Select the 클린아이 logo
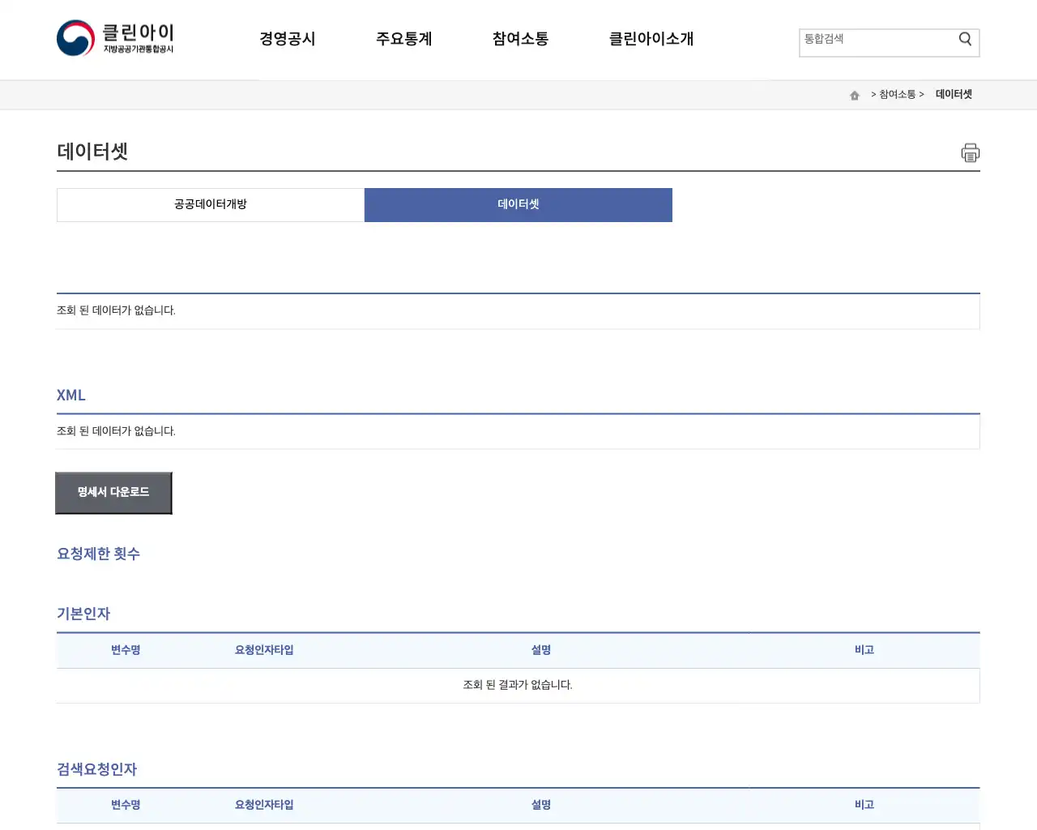 113,37
